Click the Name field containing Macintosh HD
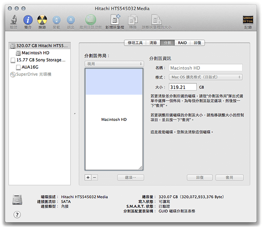The width and height of the screenshot is (262, 227). (206, 68)
